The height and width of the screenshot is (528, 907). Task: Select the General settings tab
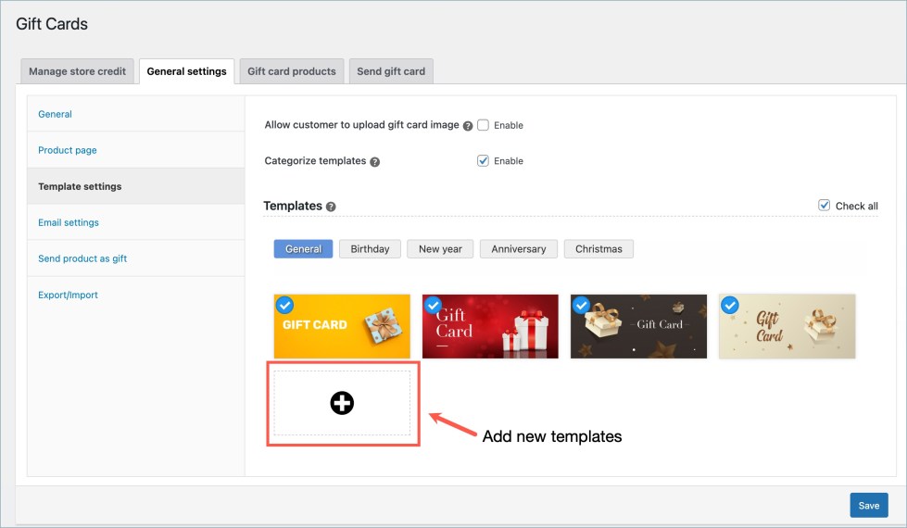[186, 71]
